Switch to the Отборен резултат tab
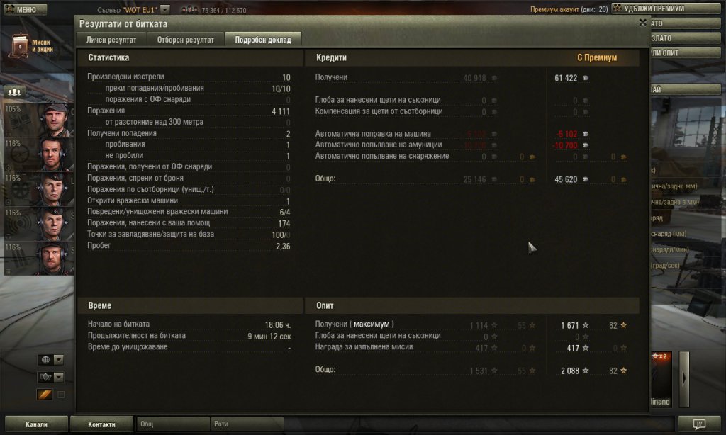This screenshot has width=726, height=435. [x=185, y=40]
